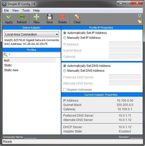Select Automatically Set IP Address
Image resolution: width=145 pixels, height=146 pixels.
[65, 33]
